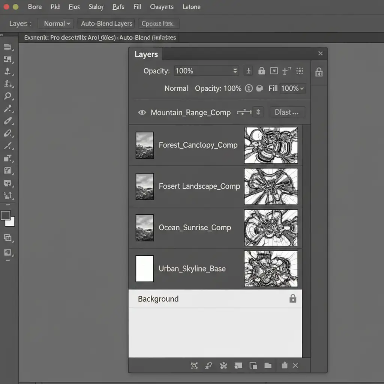Screen dimensions: 384x384
Task: Click the panel lock icon right of Layers panel
Action: (319, 72)
